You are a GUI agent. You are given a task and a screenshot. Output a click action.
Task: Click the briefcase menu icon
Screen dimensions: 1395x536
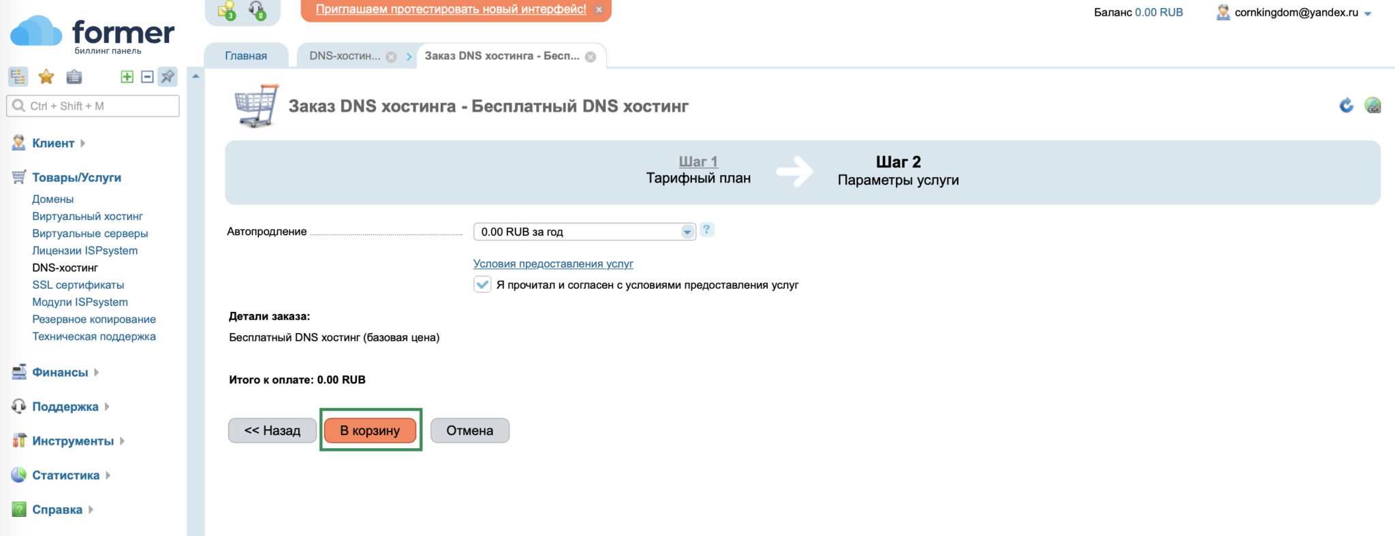tap(74, 77)
